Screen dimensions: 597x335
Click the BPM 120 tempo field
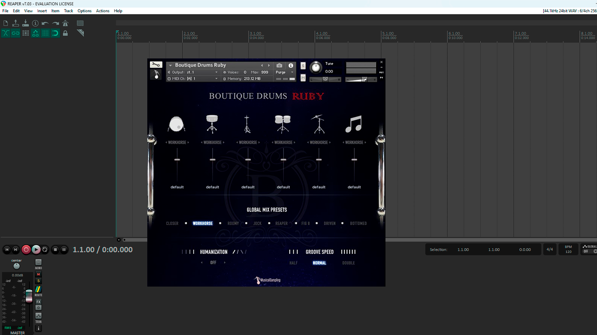[x=569, y=249]
